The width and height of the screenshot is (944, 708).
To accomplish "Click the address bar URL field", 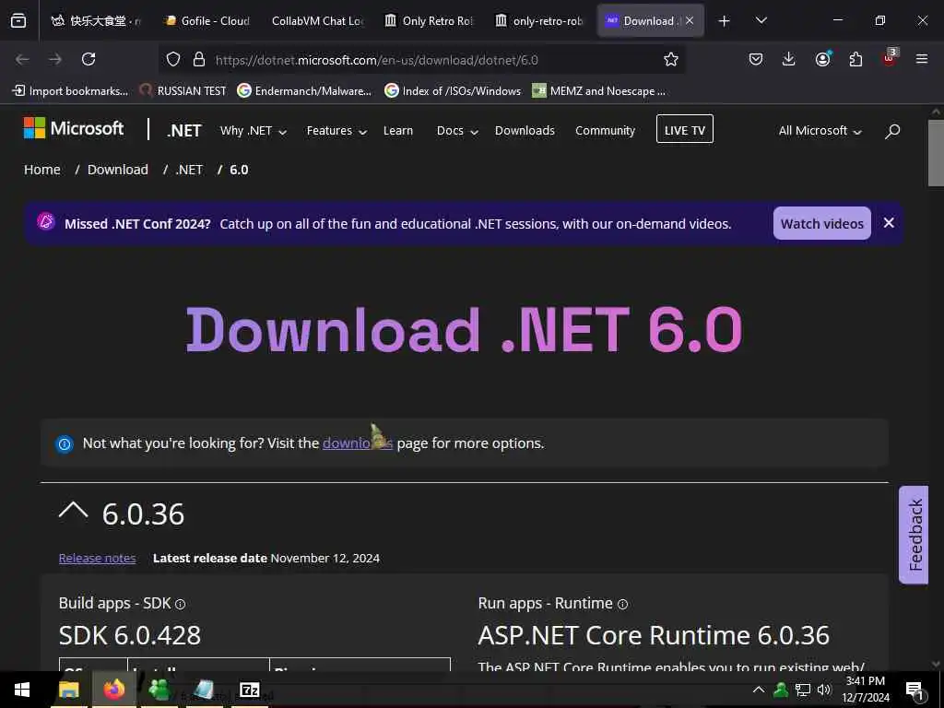I will [376, 60].
